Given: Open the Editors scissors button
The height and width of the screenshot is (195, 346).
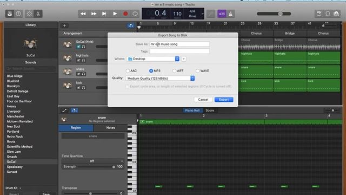Looking at the screenshot, I should pos(38,14).
